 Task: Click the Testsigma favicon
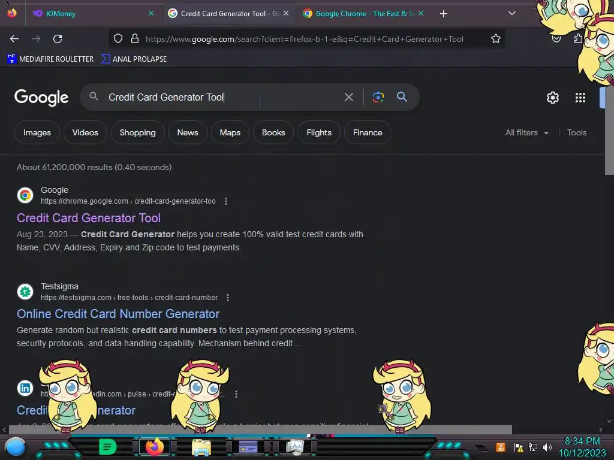coord(25,292)
